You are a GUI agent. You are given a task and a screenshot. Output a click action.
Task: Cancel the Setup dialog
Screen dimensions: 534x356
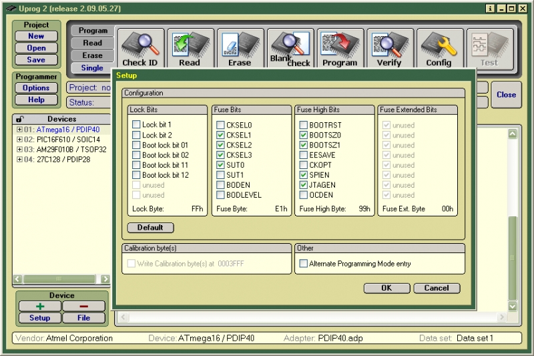click(x=437, y=288)
